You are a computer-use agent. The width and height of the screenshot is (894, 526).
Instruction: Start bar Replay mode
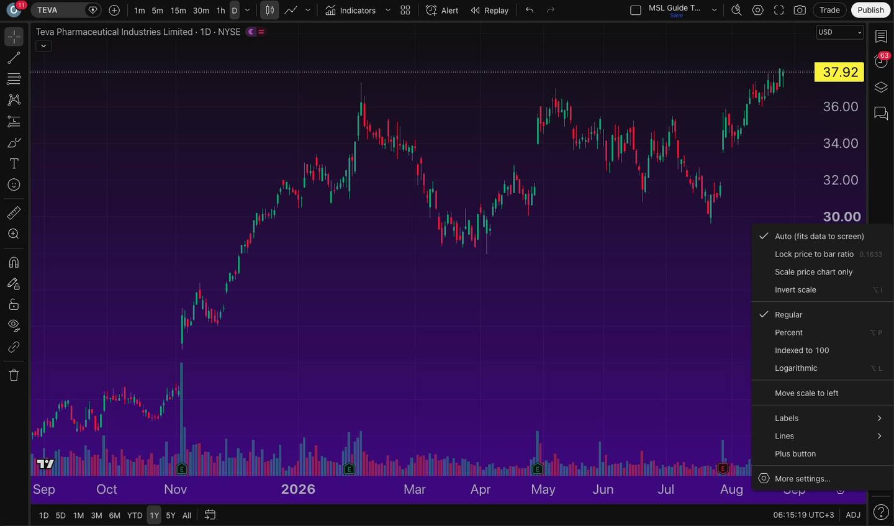click(489, 10)
